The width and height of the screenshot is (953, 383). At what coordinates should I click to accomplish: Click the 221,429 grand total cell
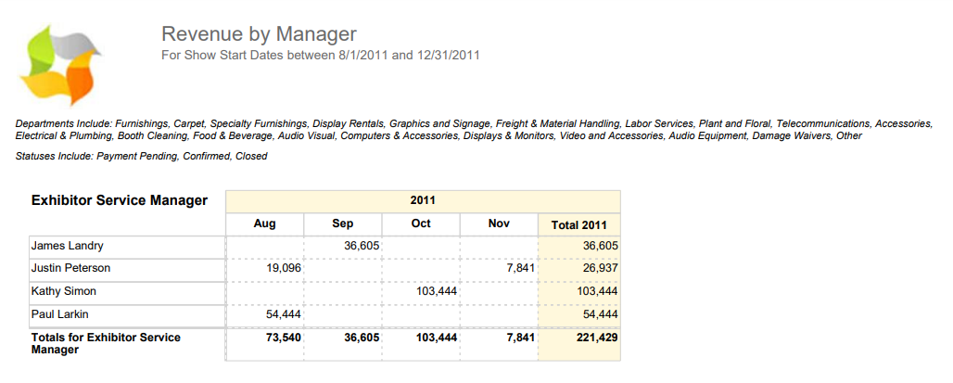pos(595,338)
